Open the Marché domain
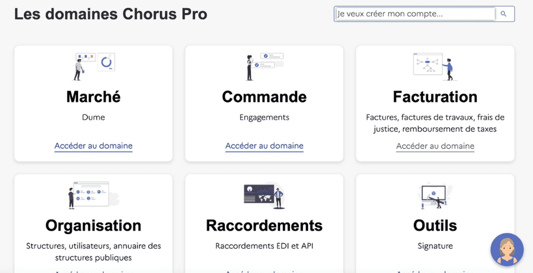 click(93, 146)
